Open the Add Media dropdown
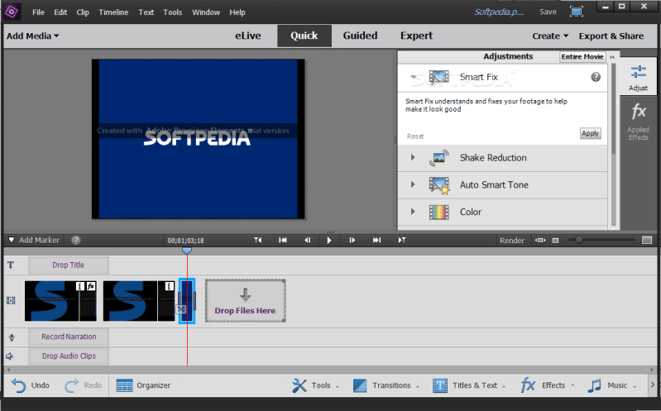Screen dimensions: 661x411 tap(32, 36)
